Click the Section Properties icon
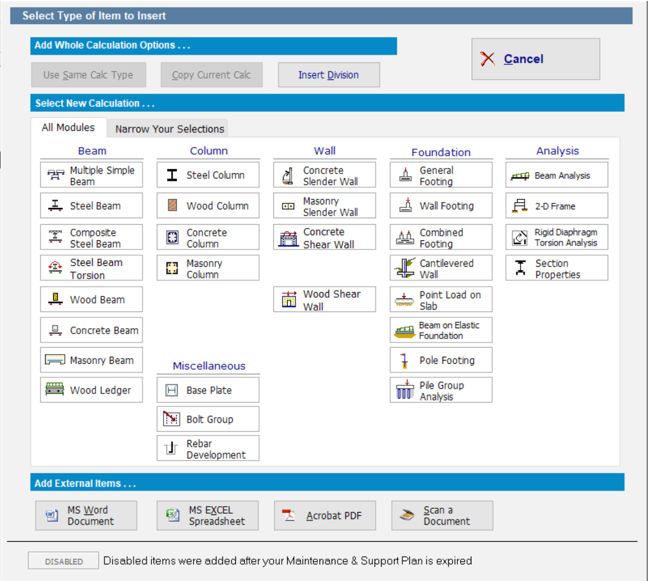 (520, 268)
